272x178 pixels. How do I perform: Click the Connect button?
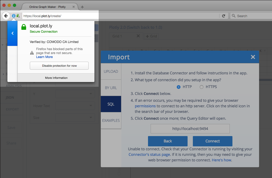[212, 141]
